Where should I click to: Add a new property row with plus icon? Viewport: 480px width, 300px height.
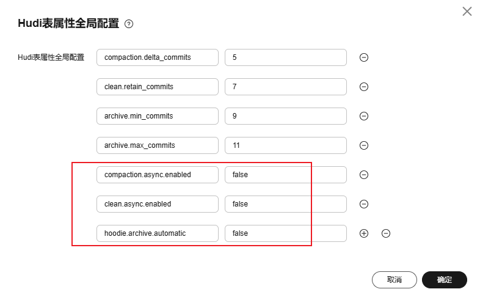pos(364,233)
